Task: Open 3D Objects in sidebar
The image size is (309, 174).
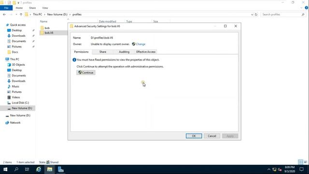Action: pos(18,65)
